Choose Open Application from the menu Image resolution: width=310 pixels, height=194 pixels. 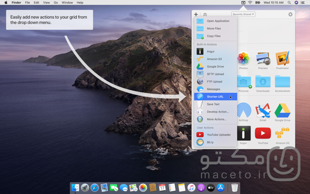[216, 21]
